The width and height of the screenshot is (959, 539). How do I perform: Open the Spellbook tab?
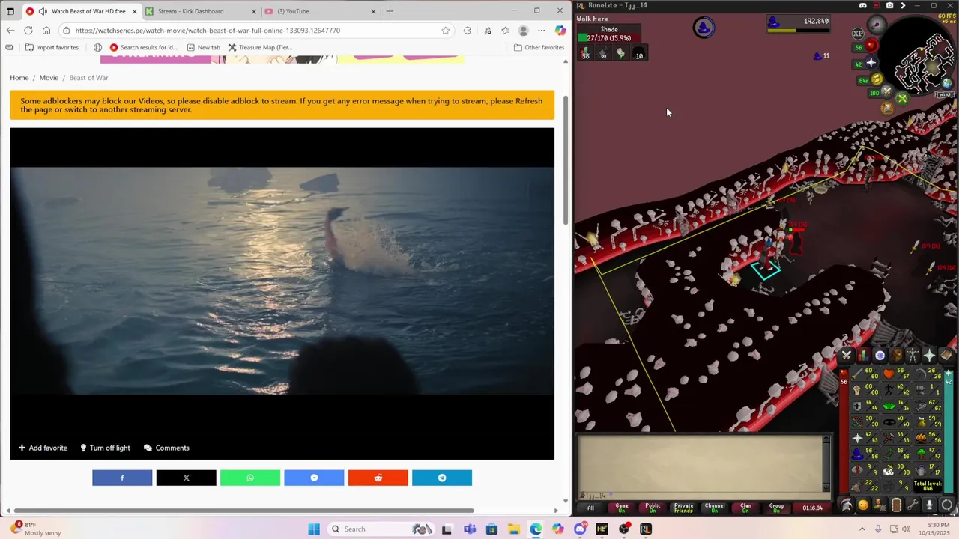click(x=948, y=355)
